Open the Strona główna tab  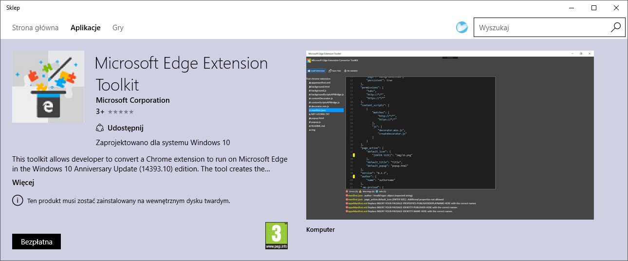click(x=35, y=28)
